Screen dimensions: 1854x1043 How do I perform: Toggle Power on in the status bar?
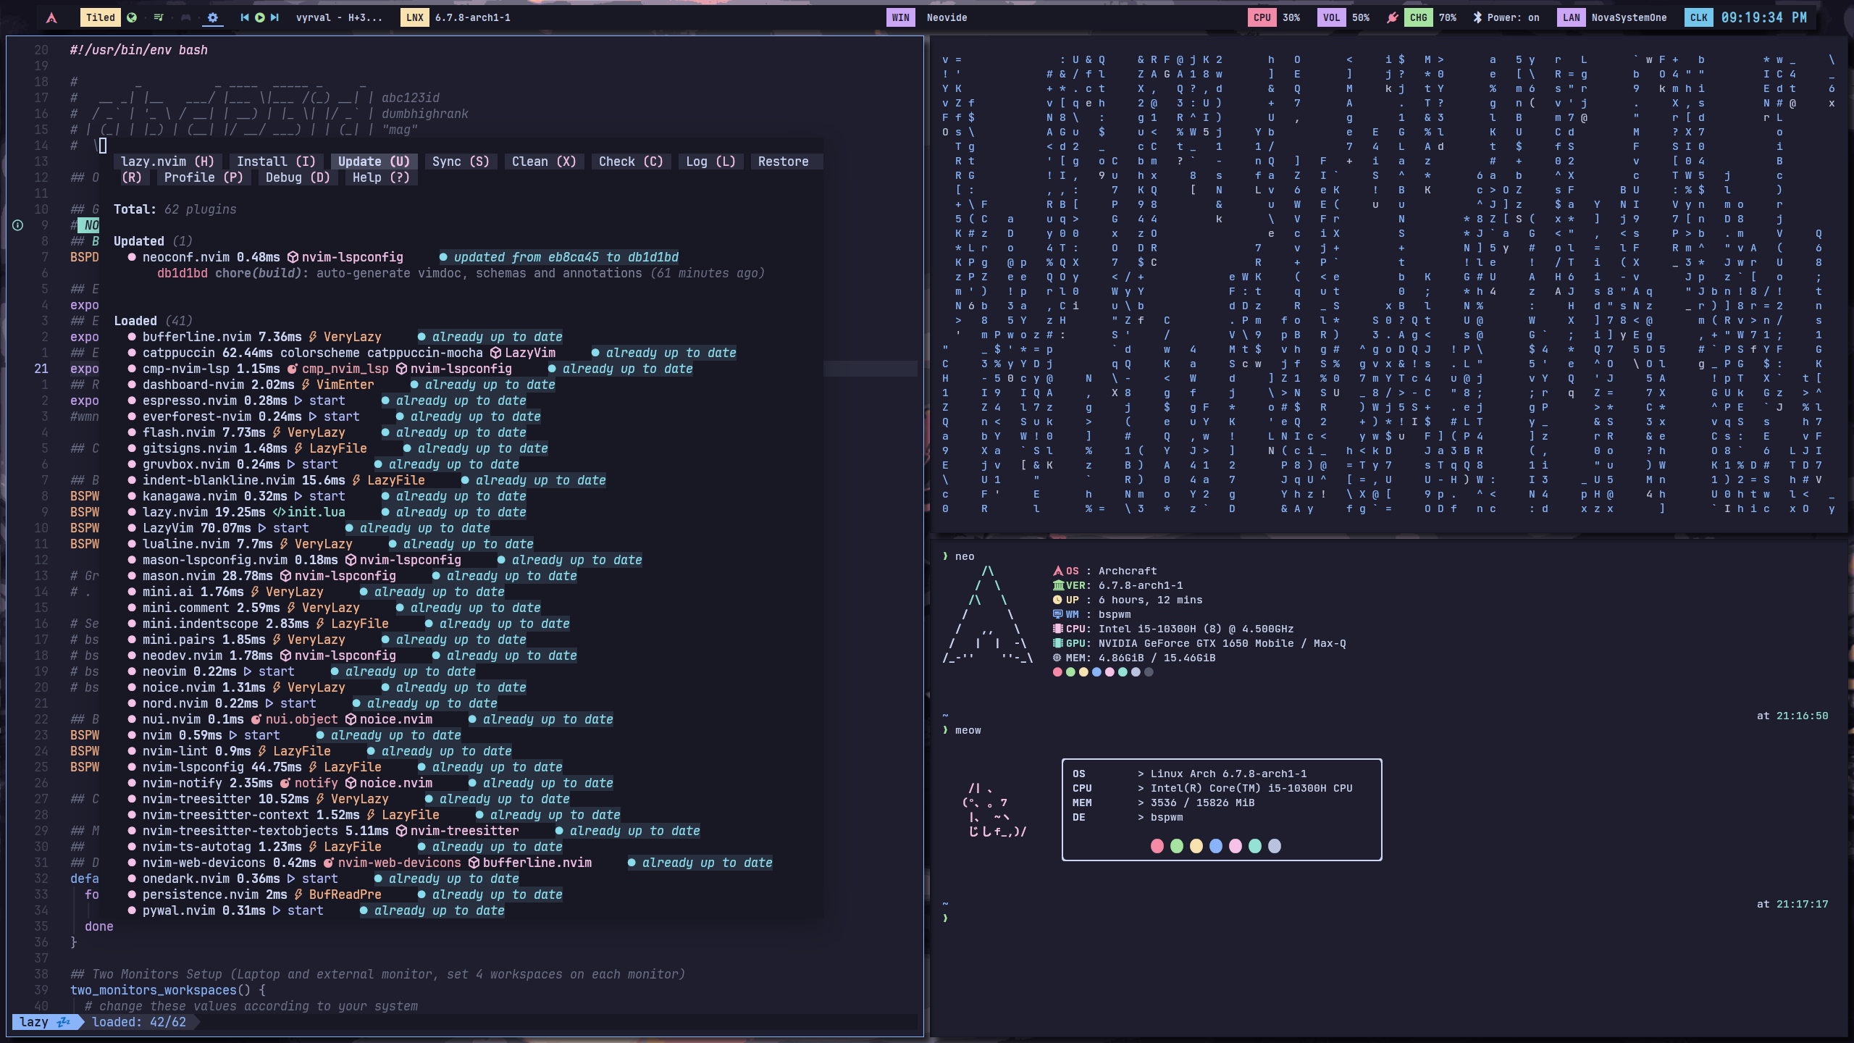[1514, 17]
